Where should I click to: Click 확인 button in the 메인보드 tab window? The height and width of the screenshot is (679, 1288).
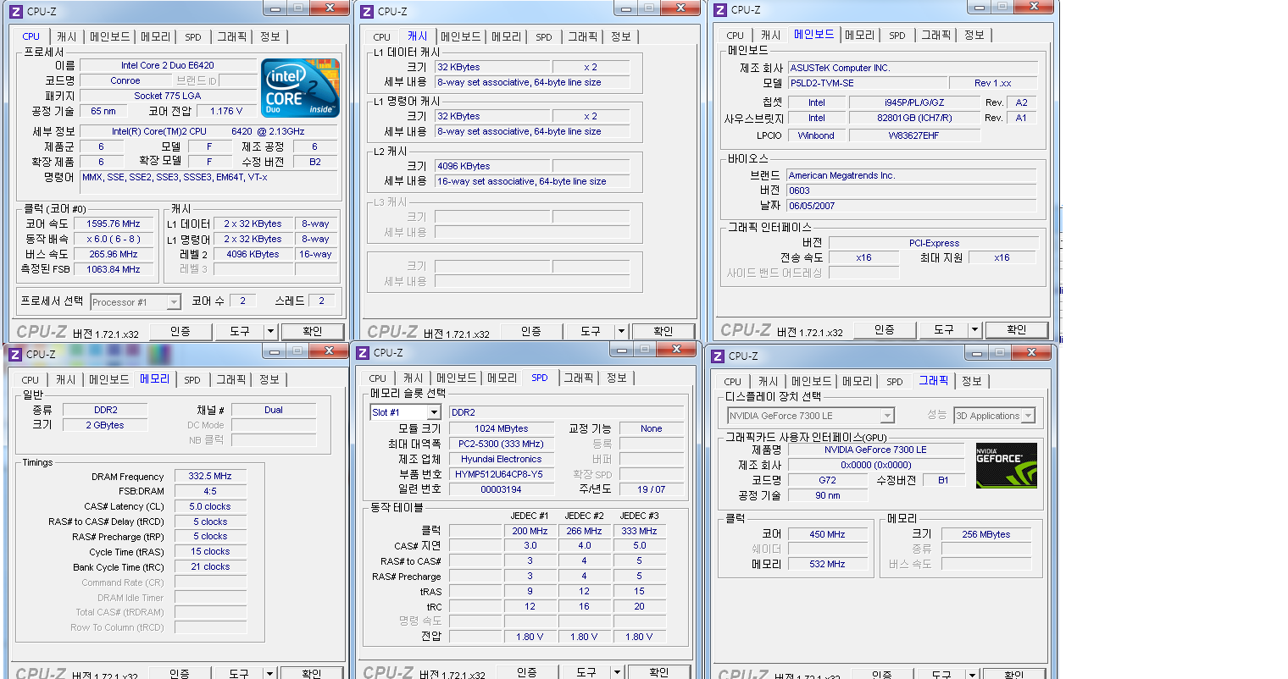click(x=1017, y=329)
